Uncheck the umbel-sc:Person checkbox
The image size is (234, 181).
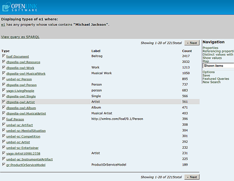(x=4, y=79)
